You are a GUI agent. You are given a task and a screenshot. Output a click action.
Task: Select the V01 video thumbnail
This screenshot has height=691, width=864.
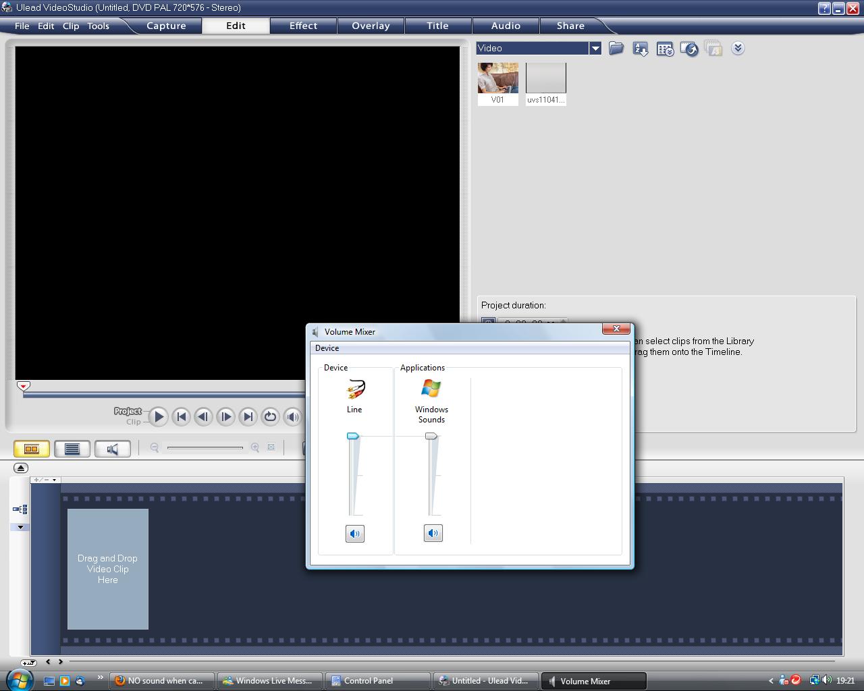click(x=498, y=84)
